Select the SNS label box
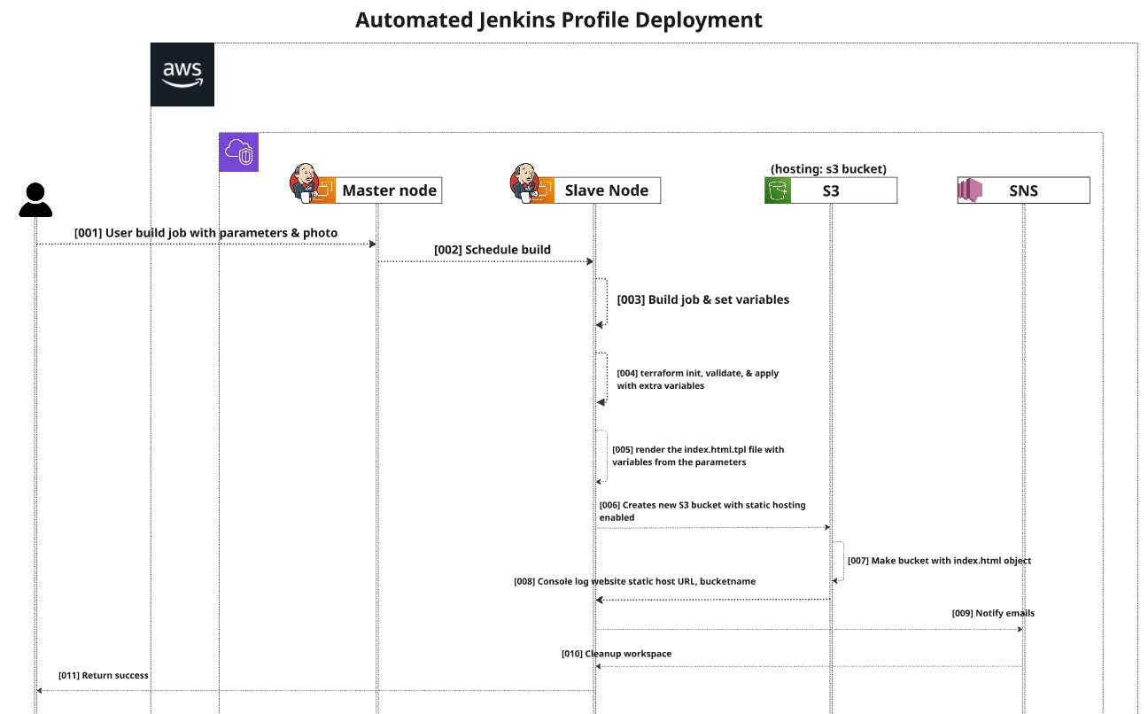1148x714 pixels. [1023, 190]
